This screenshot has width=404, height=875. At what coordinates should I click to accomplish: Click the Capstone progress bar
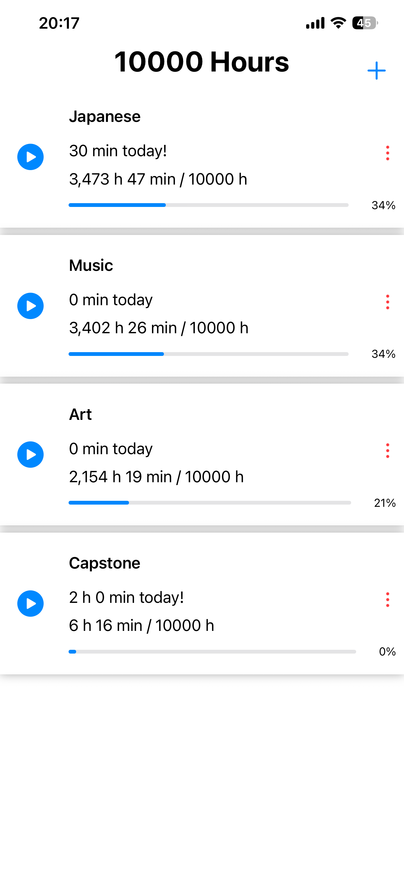pos(212,651)
